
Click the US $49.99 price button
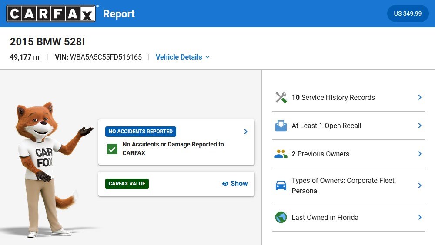pyautogui.click(x=408, y=13)
